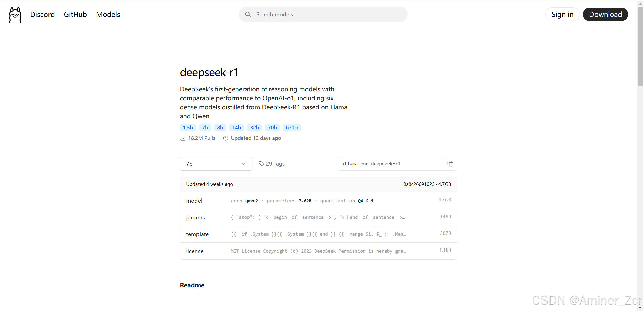
Task: Focus the Search models field
Action: pos(327,14)
